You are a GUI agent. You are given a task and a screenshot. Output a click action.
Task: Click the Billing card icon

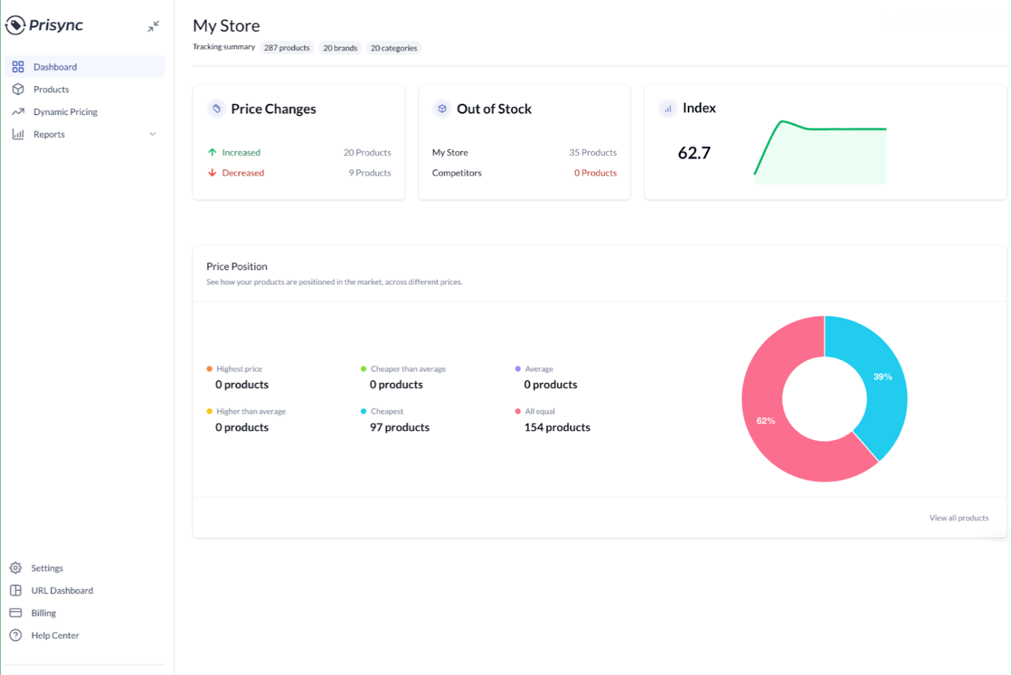click(15, 612)
